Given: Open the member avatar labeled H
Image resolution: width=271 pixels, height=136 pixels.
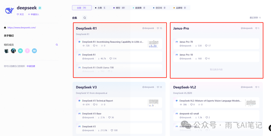Looking at the screenshot, I should coord(20,51).
